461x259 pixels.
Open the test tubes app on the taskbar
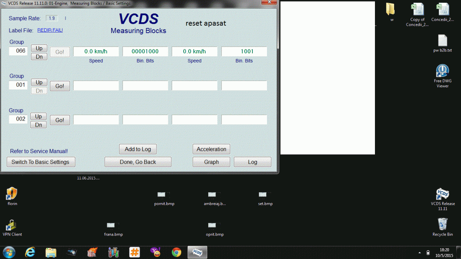[x=113, y=252]
